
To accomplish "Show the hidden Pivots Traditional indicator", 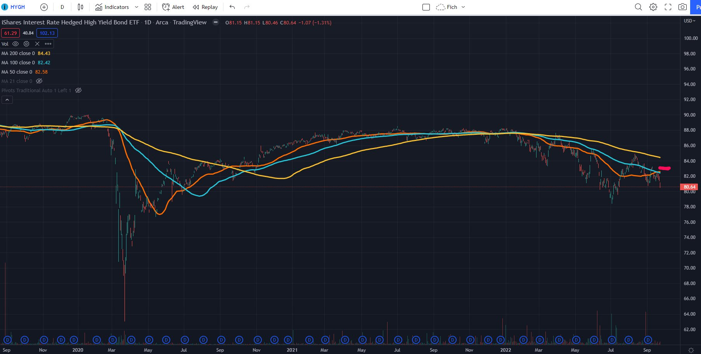I will (x=78, y=91).
